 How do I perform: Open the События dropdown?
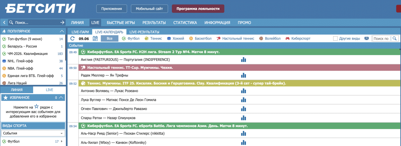point(33,133)
